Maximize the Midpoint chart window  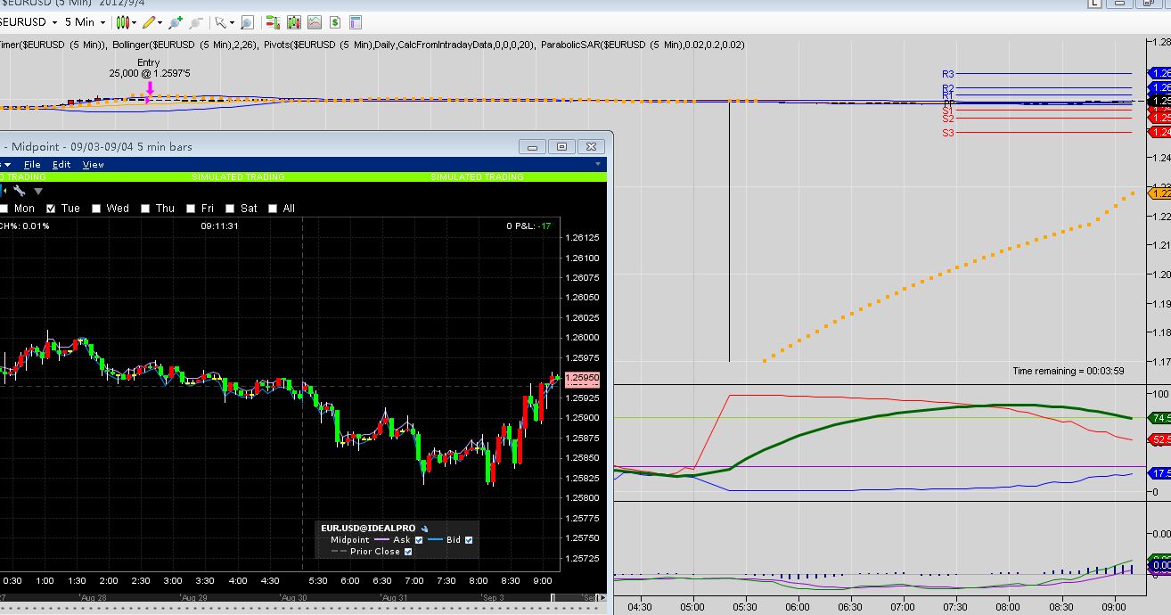point(562,146)
